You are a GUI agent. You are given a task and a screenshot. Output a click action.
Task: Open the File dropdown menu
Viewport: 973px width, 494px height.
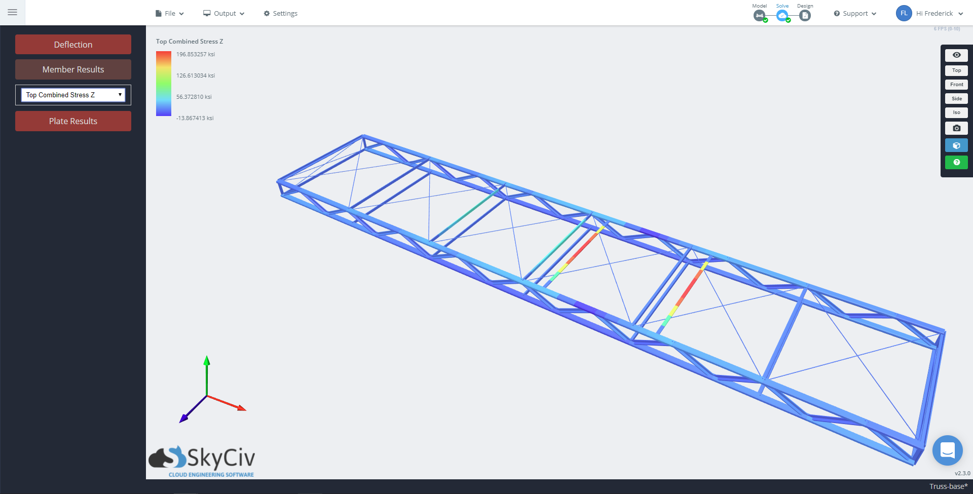coord(169,13)
